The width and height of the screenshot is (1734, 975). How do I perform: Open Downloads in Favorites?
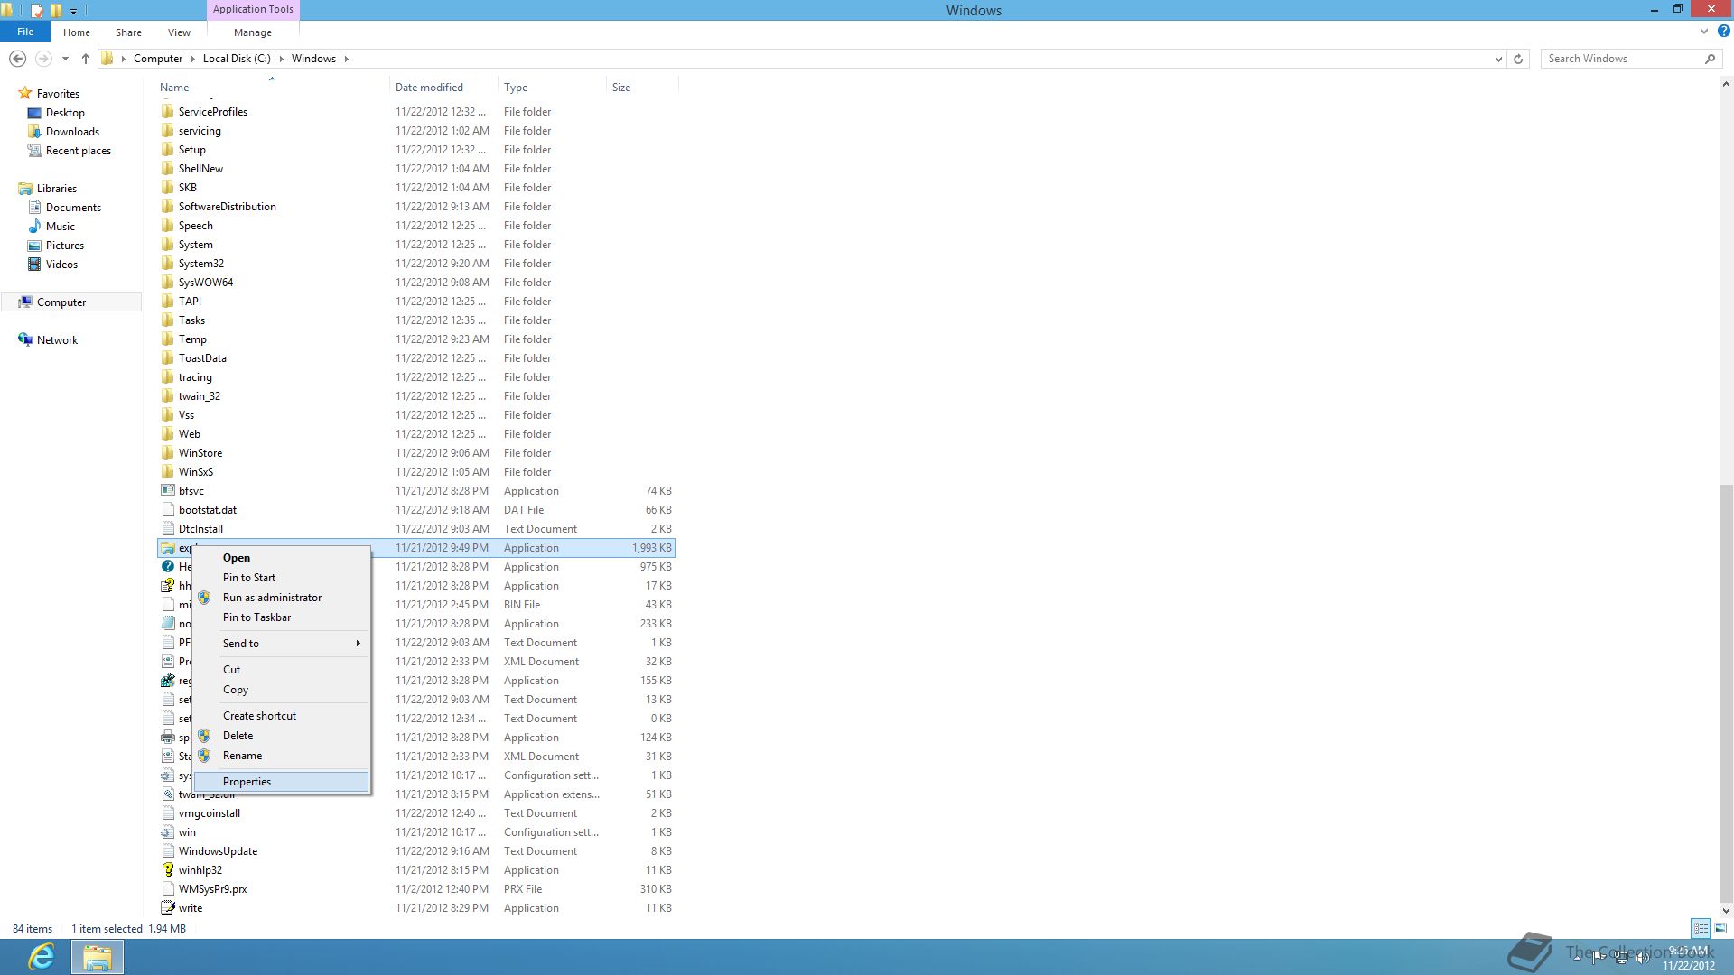tap(72, 132)
